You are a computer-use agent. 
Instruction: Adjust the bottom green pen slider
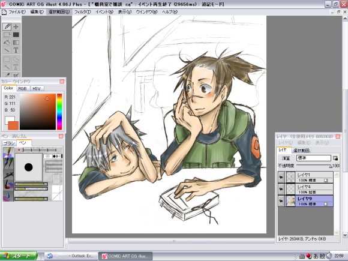[x=31, y=199]
